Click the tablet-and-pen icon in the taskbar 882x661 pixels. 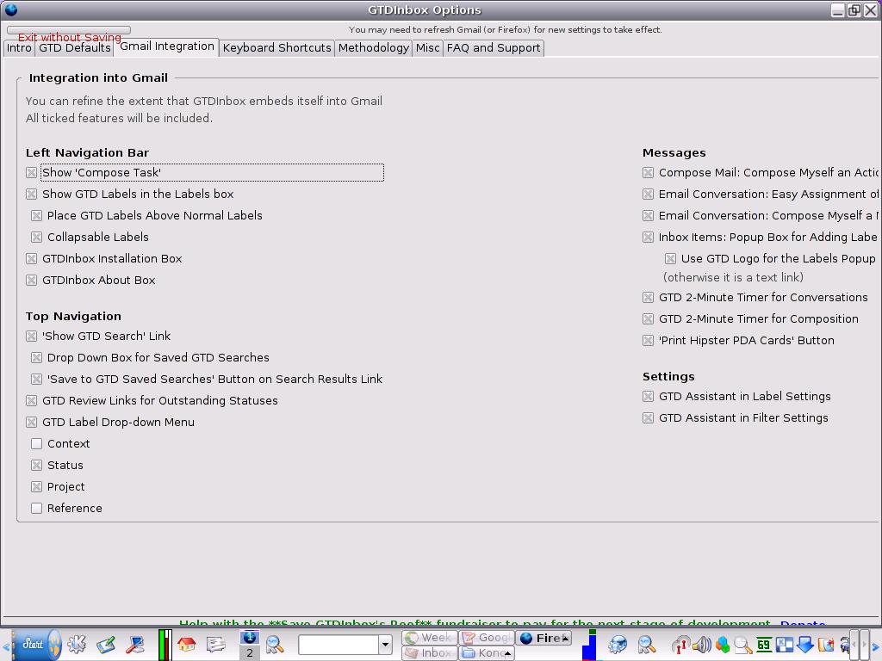point(106,644)
